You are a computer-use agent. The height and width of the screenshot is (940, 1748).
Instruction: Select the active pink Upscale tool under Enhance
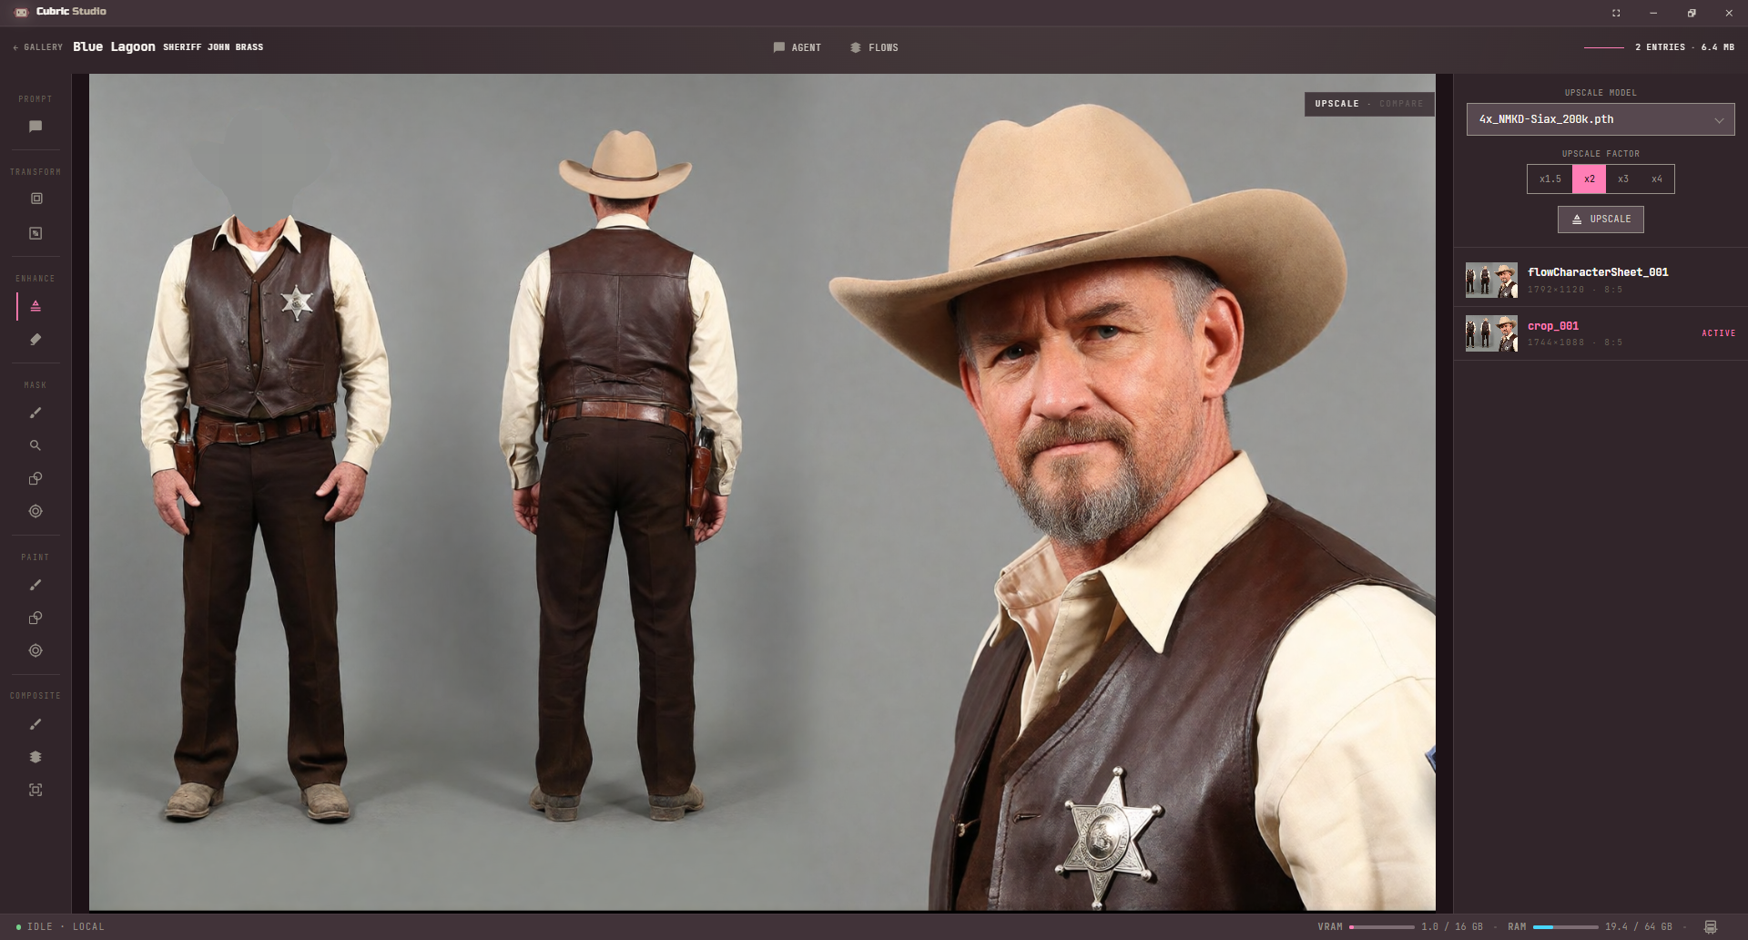36,306
